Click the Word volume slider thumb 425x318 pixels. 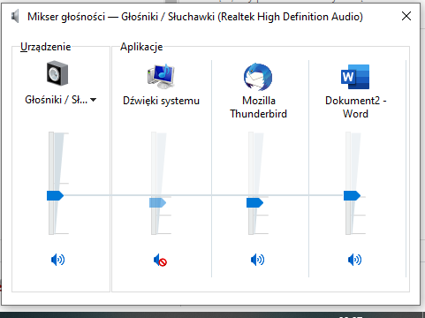click(352, 195)
